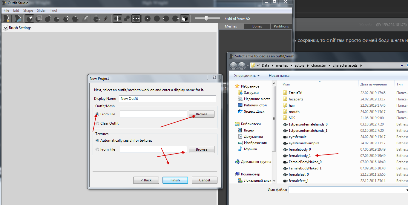Select the femalebody_1 file in list
Image resolution: width=408 pixels, height=205 pixels.
(299, 156)
